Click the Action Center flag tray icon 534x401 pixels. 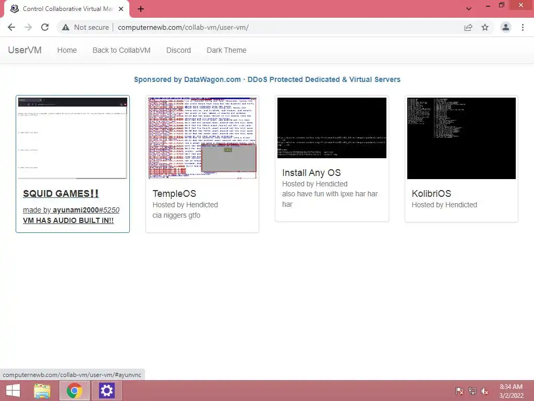[x=459, y=391]
